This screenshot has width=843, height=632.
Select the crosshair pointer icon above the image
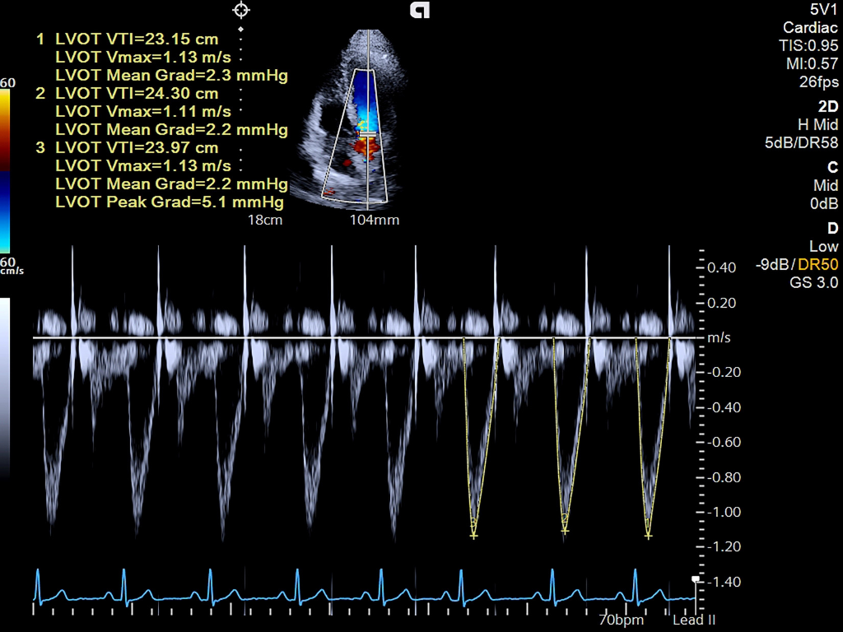click(x=240, y=11)
